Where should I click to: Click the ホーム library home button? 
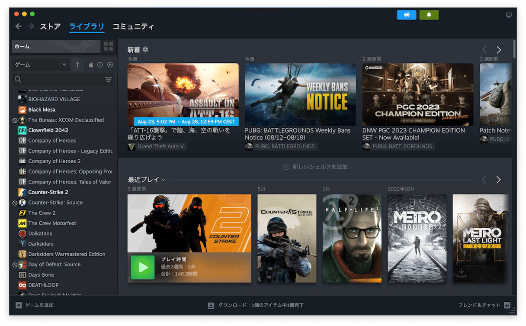click(x=56, y=46)
